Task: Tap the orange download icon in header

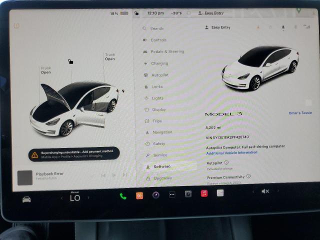Action: [x=258, y=27]
